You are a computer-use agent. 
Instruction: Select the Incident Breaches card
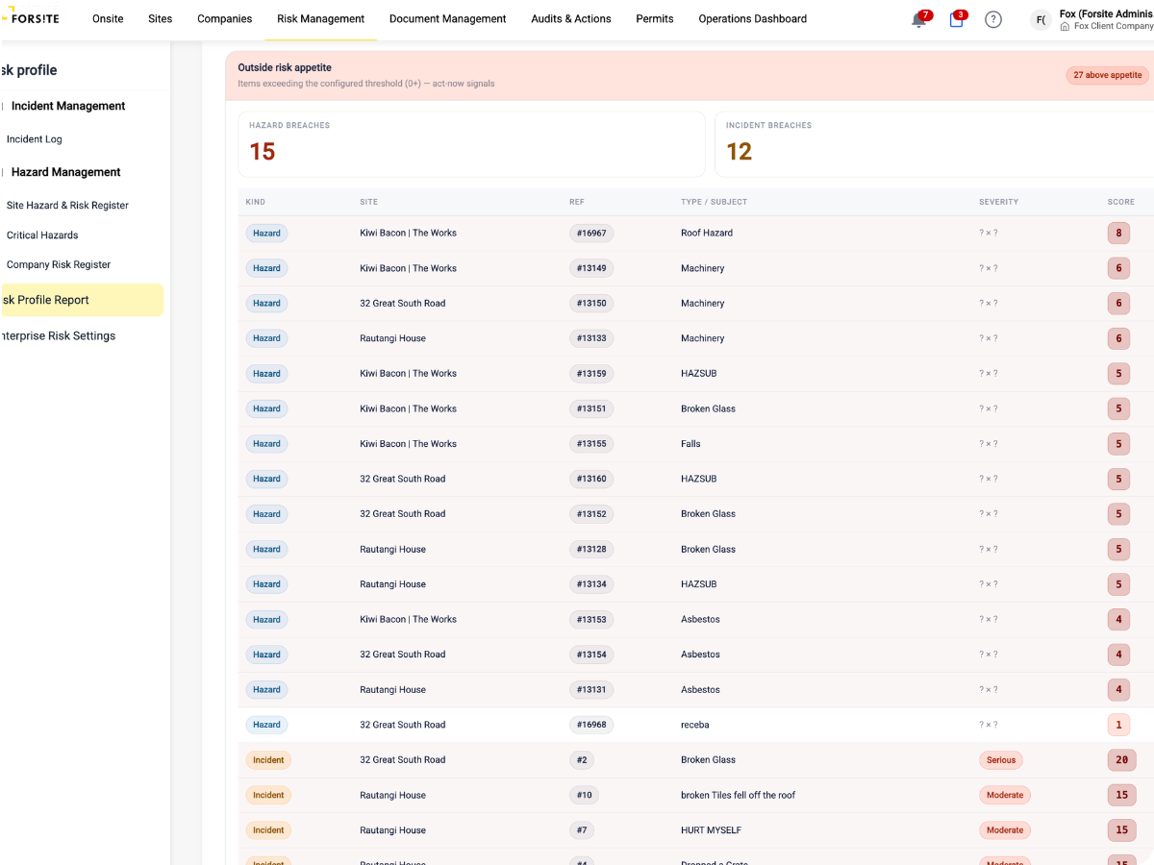pyautogui.click(x=934, y=144)
